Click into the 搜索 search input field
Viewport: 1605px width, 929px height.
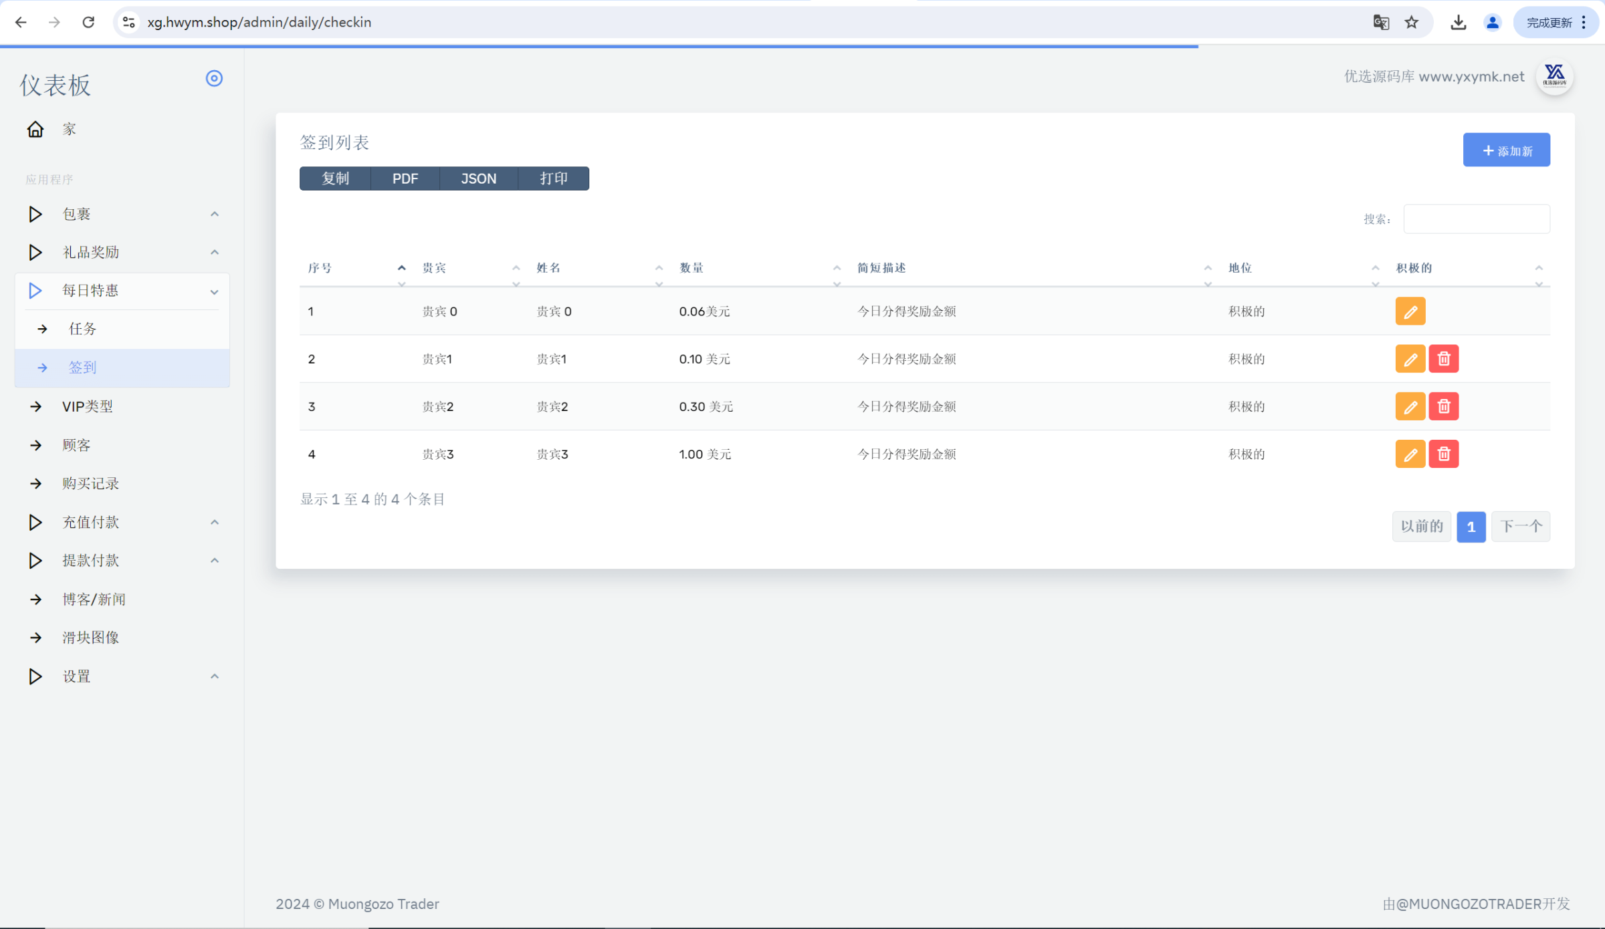[1476, 219]
